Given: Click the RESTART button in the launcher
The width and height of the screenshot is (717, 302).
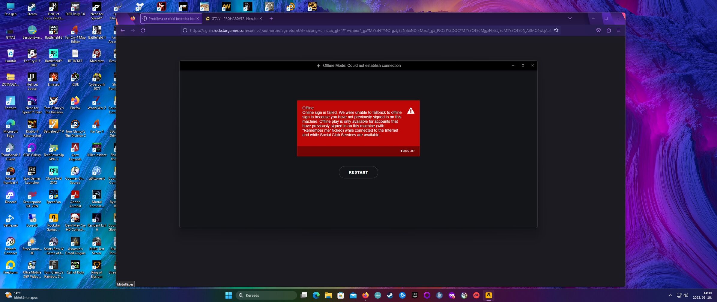Looking at the screenshot, I should pos(358,172).
